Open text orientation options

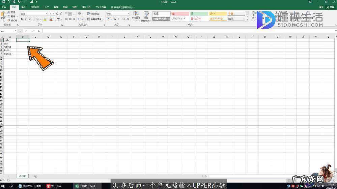(80, 14)
